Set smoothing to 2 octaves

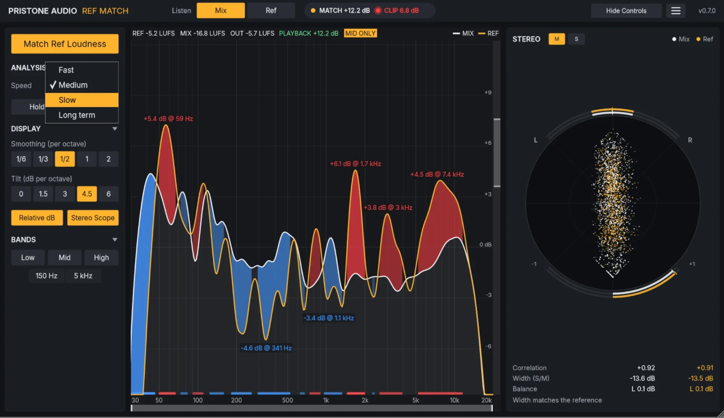(x=109, y=159)
